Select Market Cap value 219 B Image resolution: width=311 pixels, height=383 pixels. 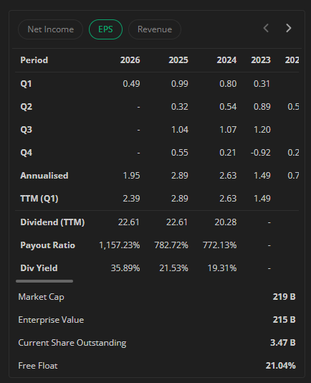click(x=284, y=297)
